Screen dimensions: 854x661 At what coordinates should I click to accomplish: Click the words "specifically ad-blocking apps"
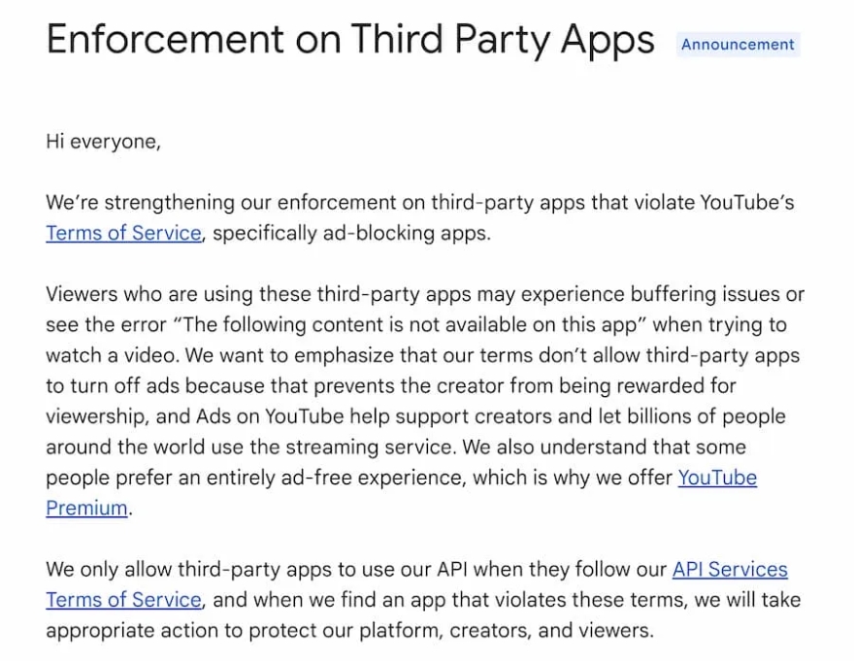[351, 233]
